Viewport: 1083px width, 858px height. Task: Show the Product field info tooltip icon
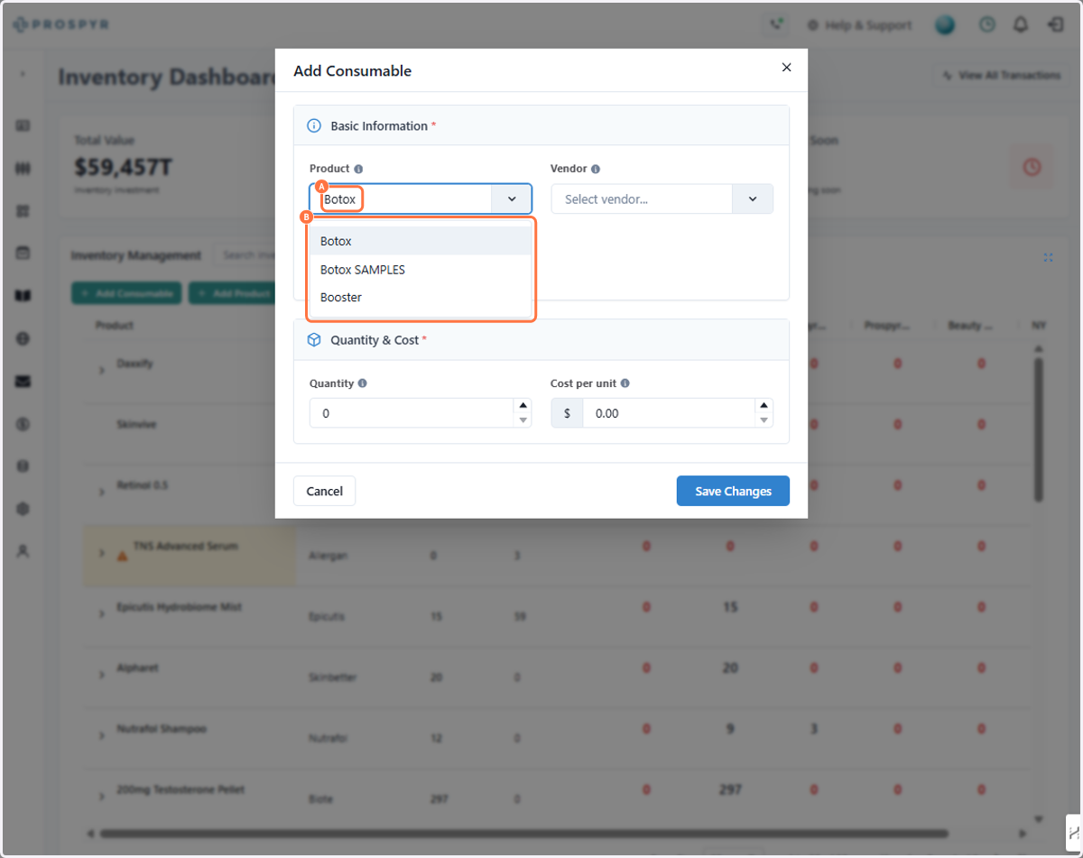click(358, 169)
